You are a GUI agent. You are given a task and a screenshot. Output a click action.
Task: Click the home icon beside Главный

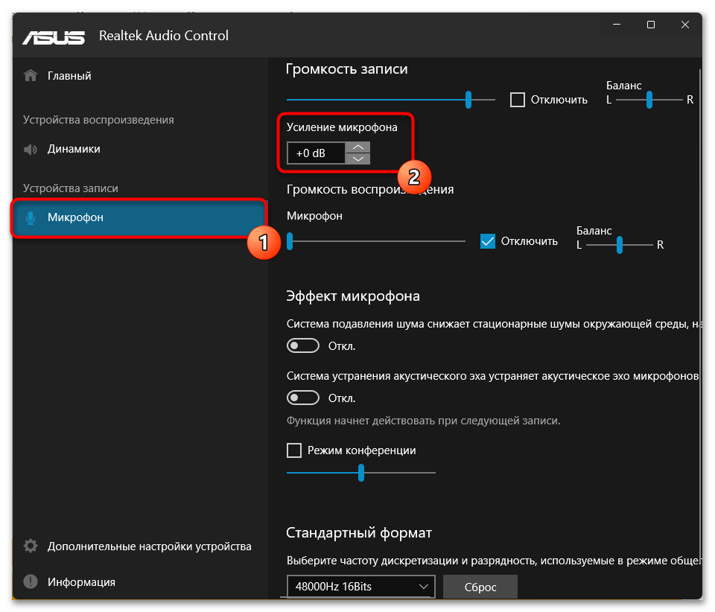[x=31, y=76]
